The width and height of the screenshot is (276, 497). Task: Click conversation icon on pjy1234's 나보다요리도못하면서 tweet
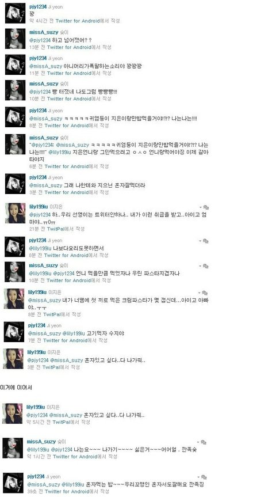[205, 241]
